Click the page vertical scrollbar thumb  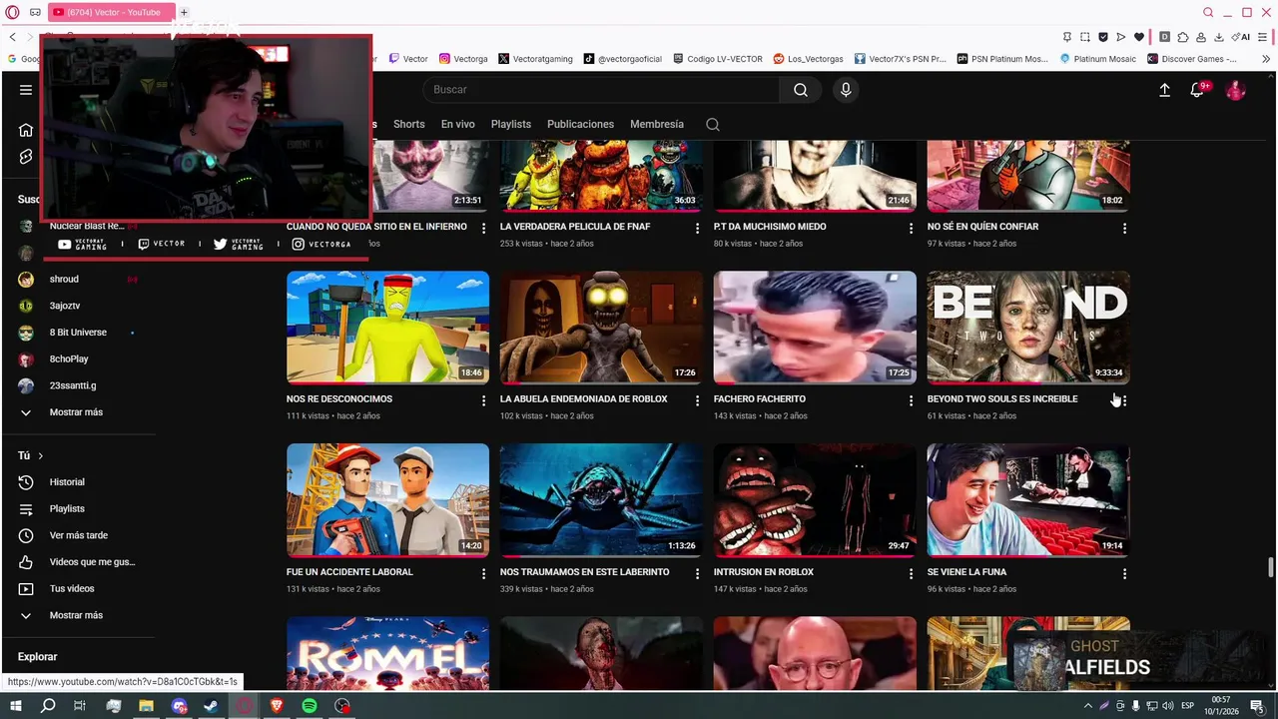pyautogui.click(x=1271, y=567)
